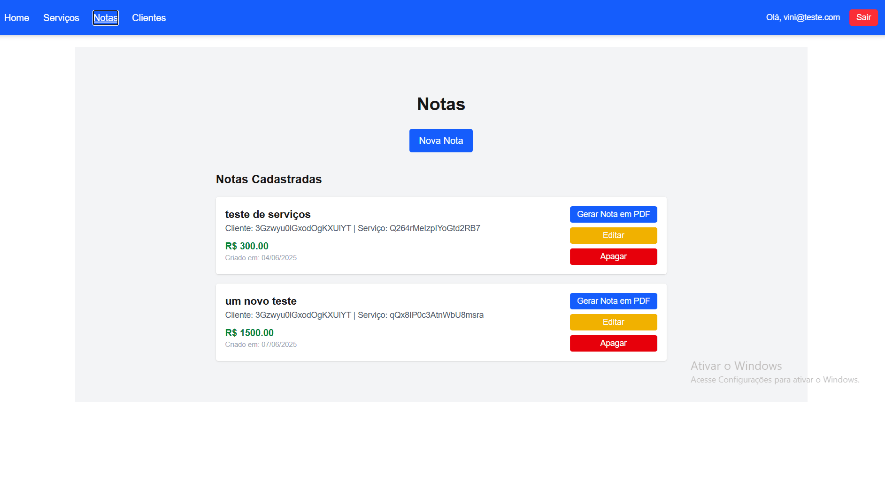The image size is (885, 480).
Task: Go to the Clientes section
Action: click(x=149, y=18)
